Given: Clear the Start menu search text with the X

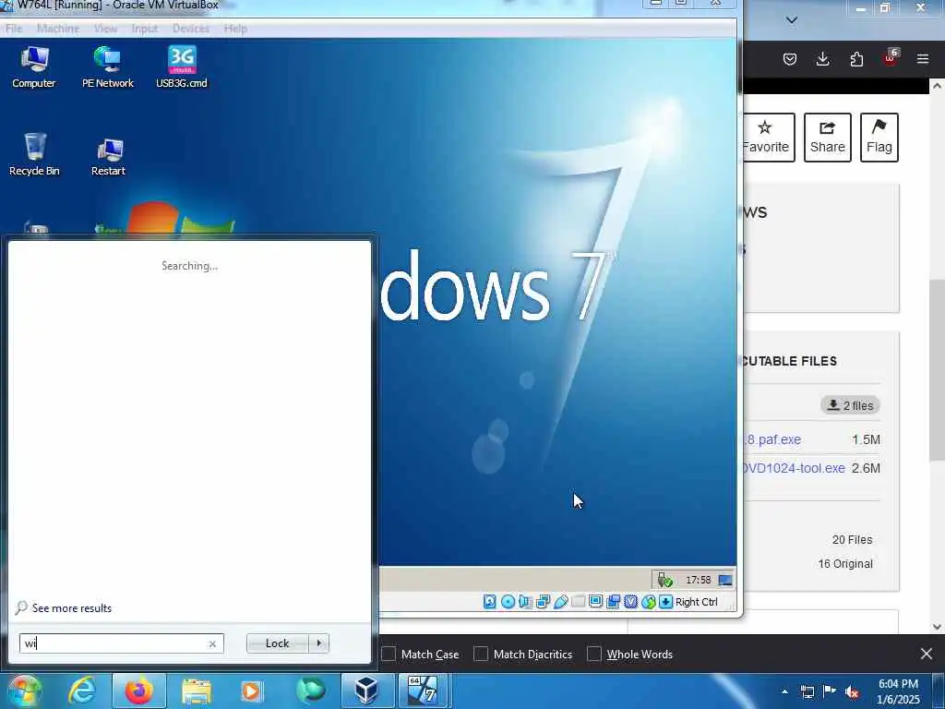Looking at the screenshot, I should 212,643.
